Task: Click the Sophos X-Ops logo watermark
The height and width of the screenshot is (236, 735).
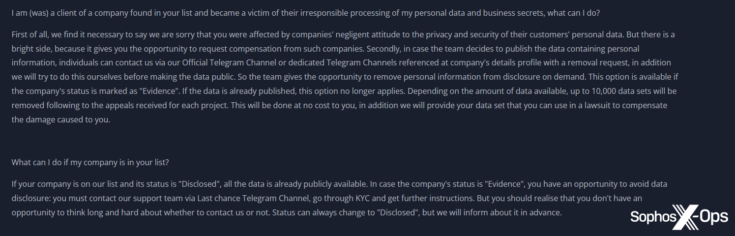Action: coord(679,218)
